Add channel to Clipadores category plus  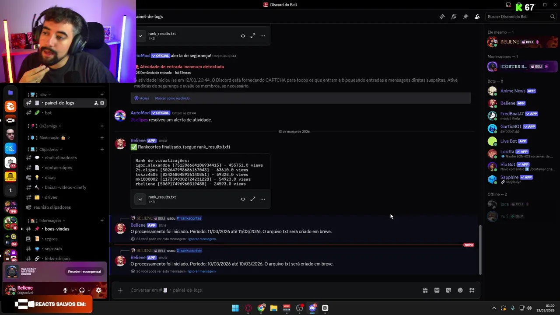[102, 150]
